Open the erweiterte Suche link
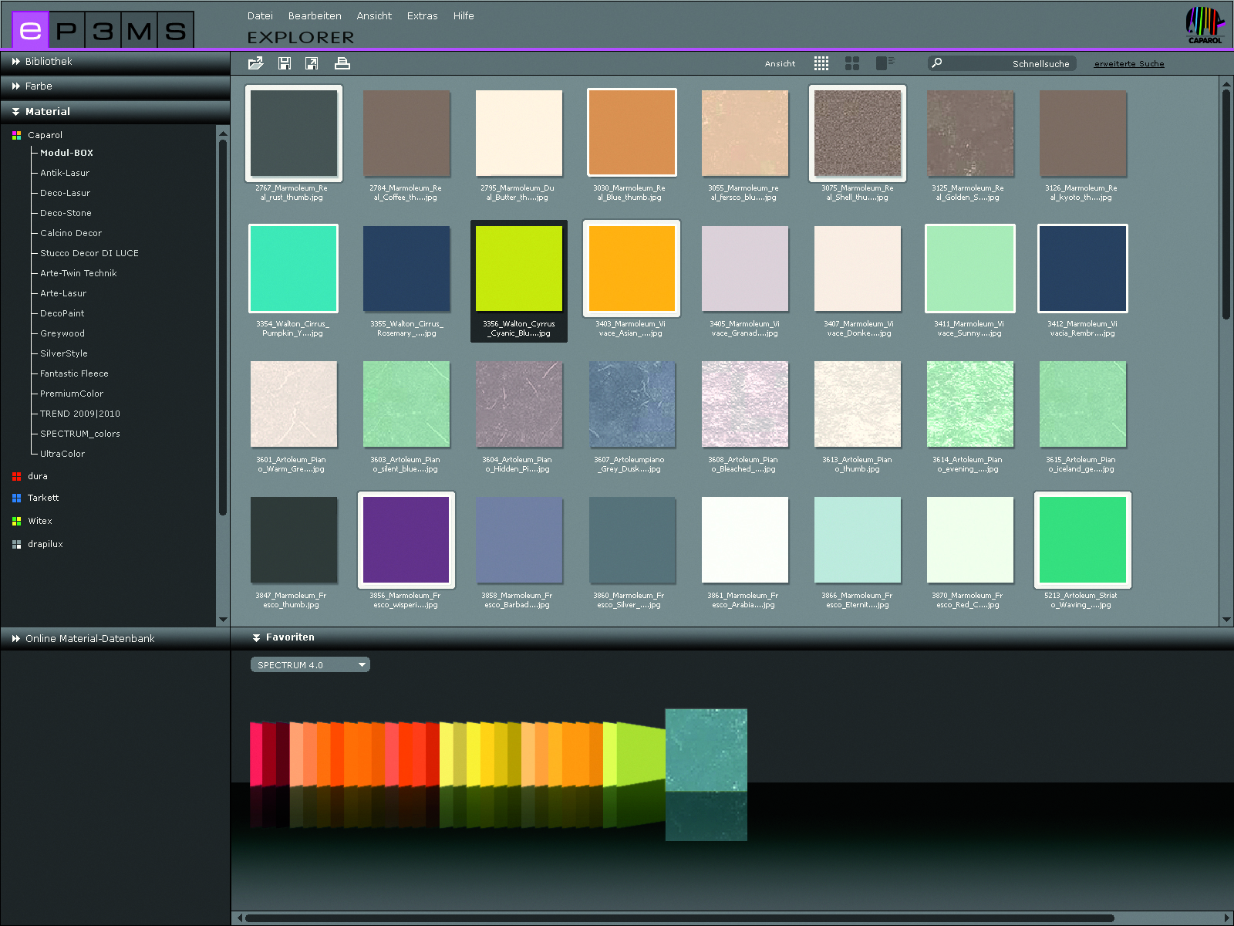Image resolution: width=1234 pixels, height=926 pixels. click(x=1129, y=64)
